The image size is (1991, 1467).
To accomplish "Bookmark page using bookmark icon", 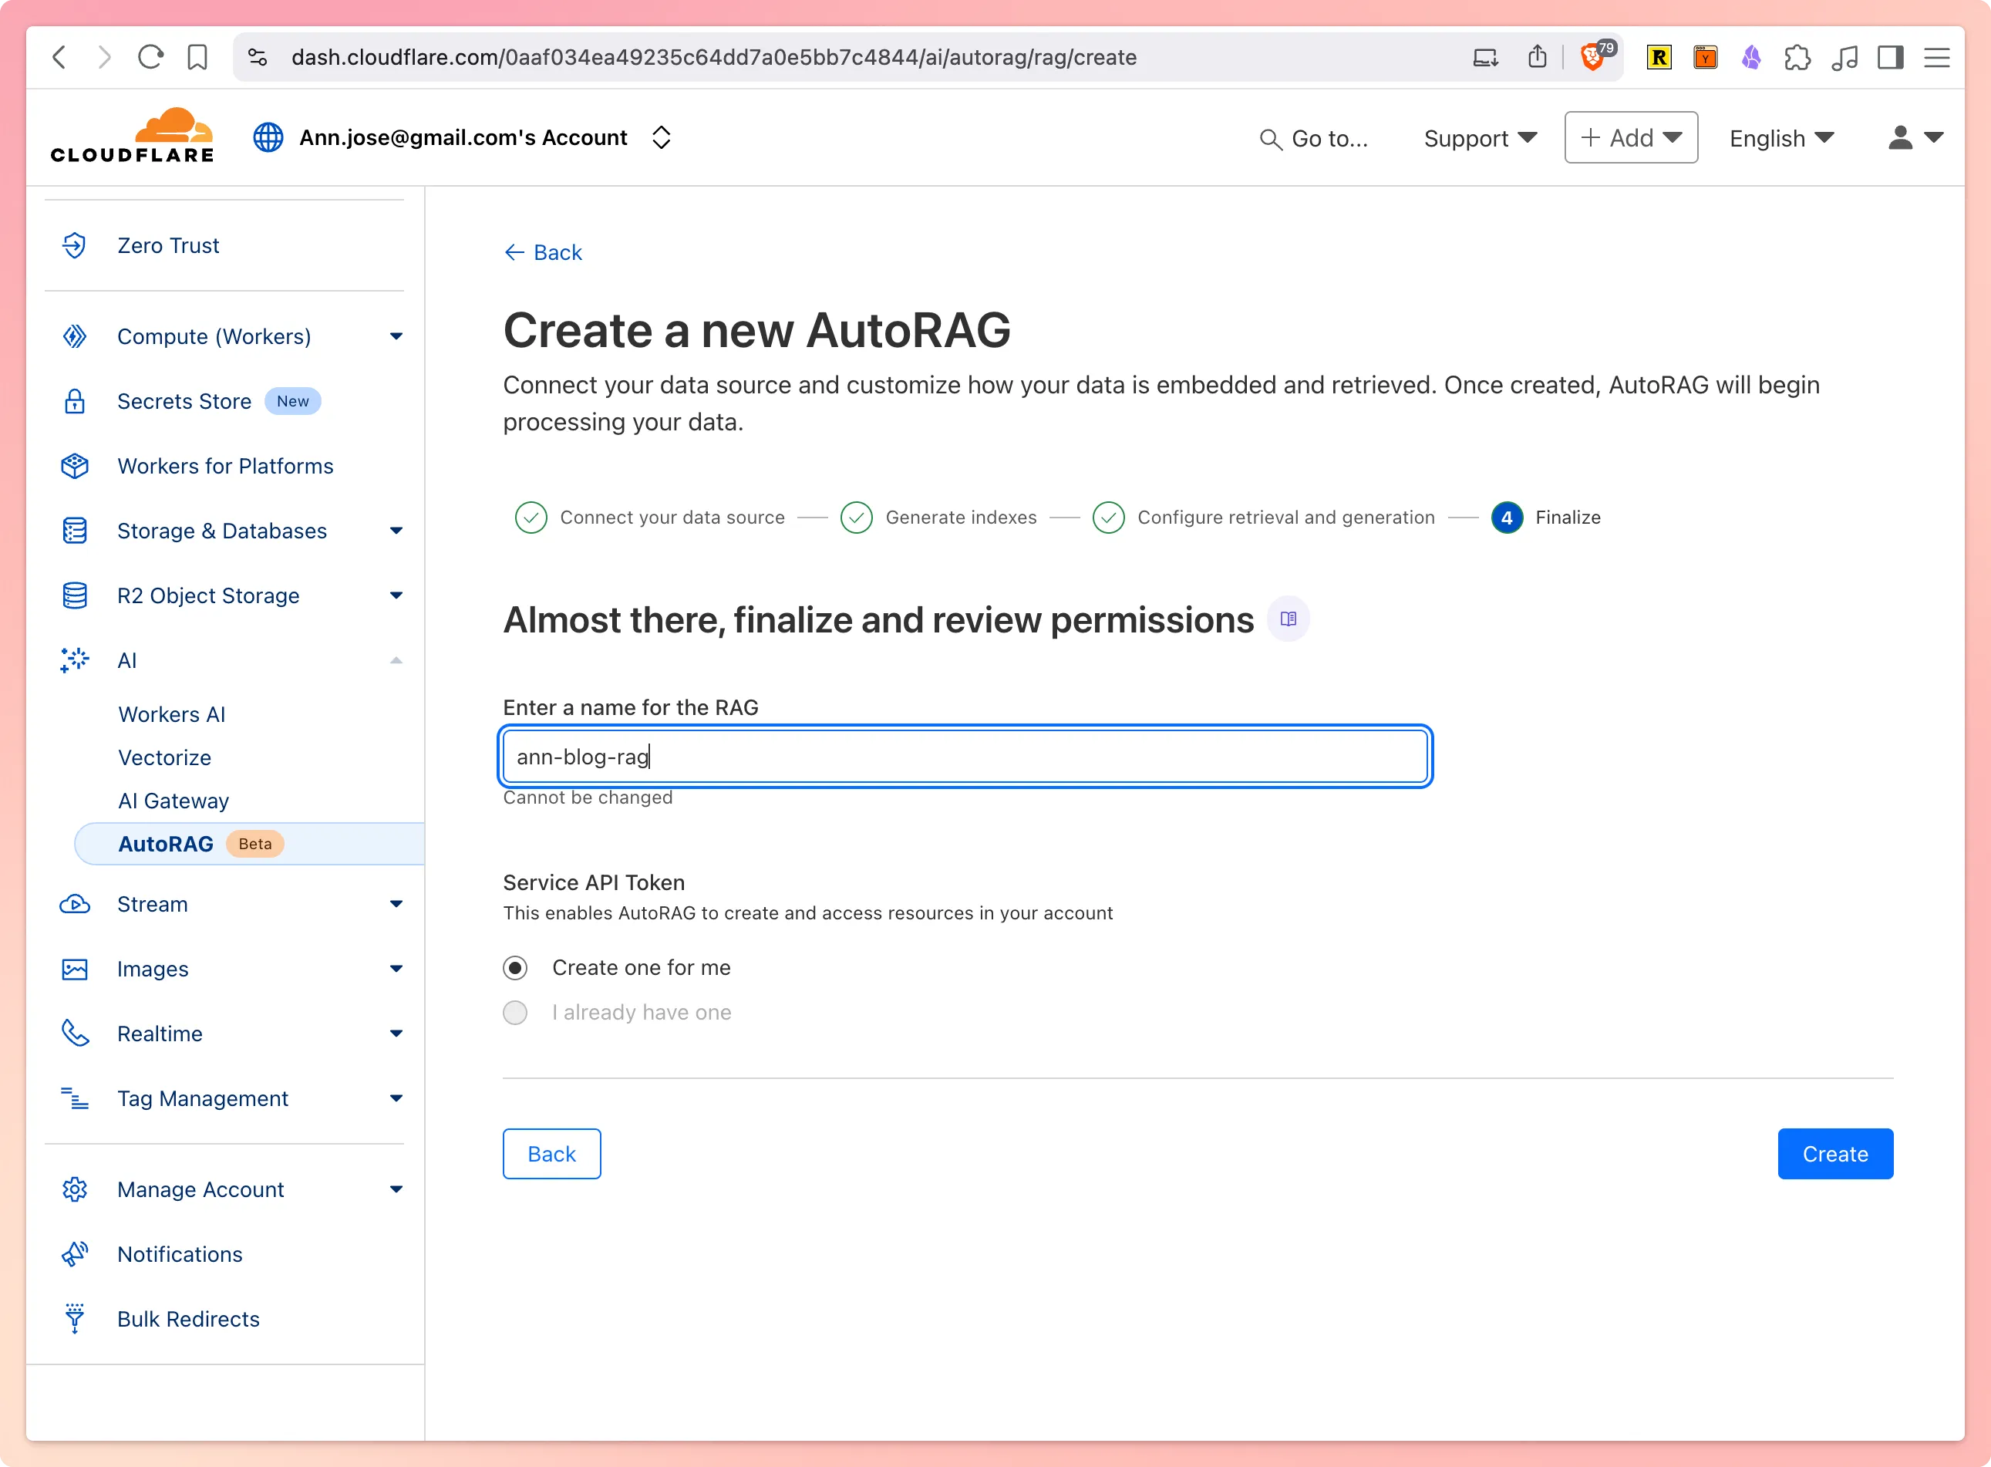I will tap(197, 58).
